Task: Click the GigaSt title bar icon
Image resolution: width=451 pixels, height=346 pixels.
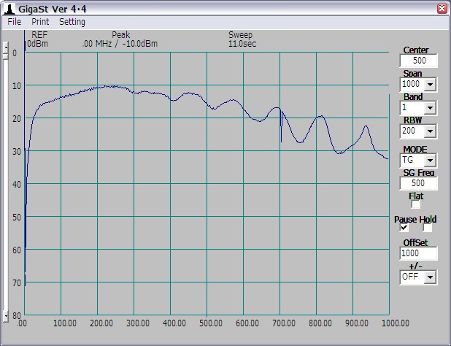Action: click(x=9, y=9)
